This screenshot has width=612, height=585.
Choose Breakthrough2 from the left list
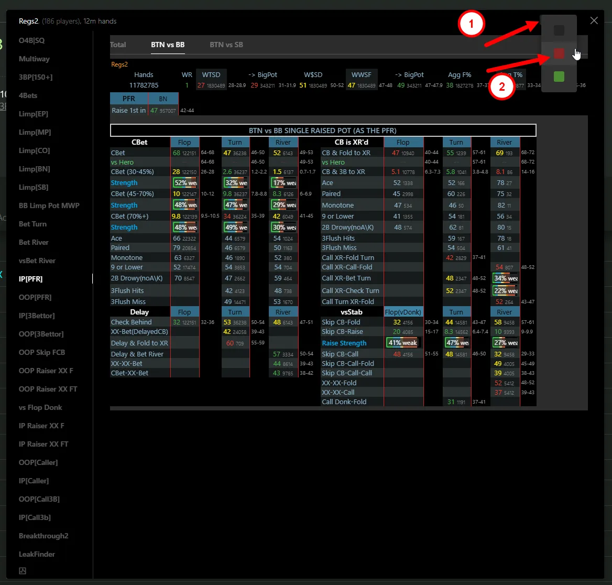click(43, 536)
